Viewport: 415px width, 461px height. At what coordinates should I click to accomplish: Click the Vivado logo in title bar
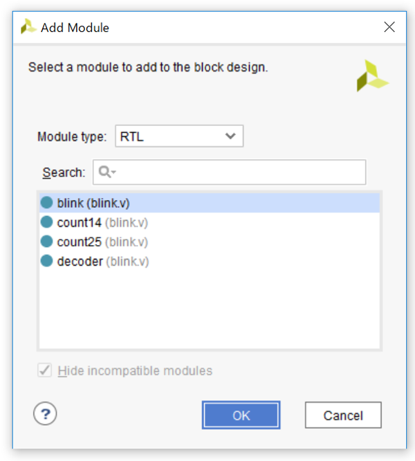28,28
